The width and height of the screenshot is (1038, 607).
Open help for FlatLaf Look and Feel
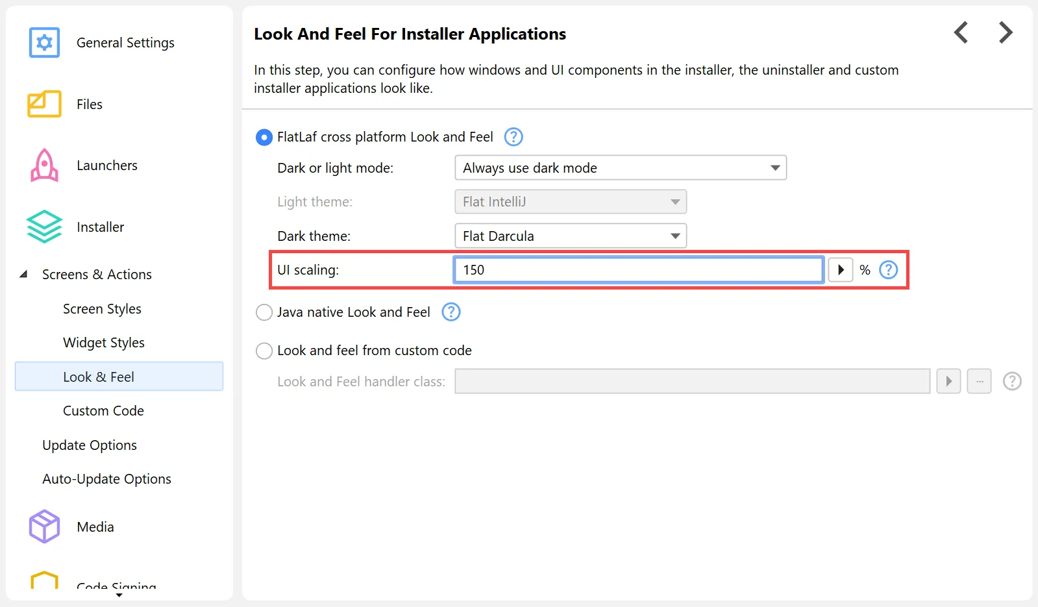[x=513, y=137]
